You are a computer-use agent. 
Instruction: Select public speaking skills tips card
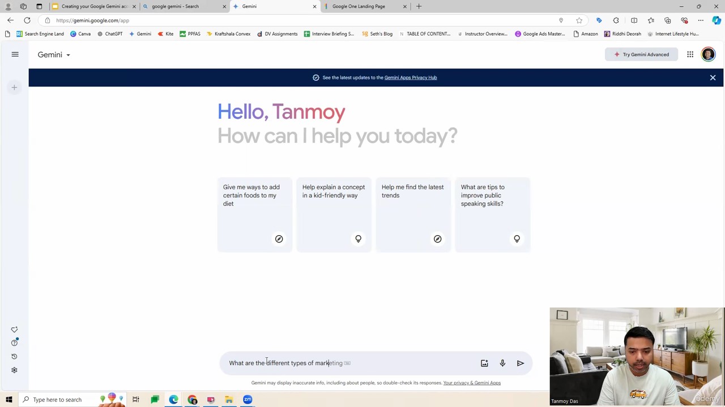[x=493, y=215]
